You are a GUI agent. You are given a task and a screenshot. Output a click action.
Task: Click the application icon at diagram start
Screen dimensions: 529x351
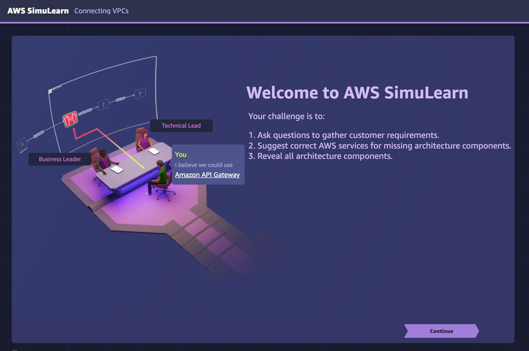click(x=22, y=145)
